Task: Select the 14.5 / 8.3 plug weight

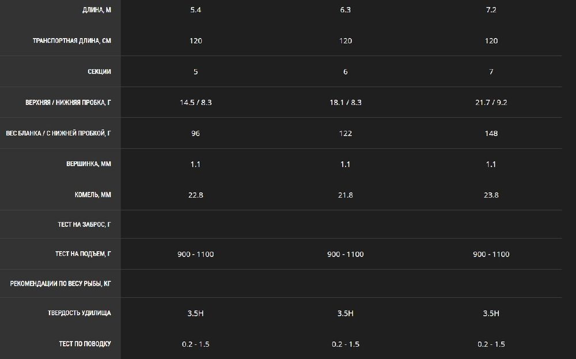Action: pyautogui.click(x=195, y=103)
